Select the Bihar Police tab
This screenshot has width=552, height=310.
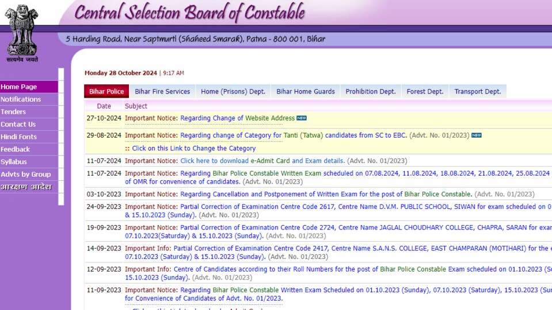[x=106, y=91]
